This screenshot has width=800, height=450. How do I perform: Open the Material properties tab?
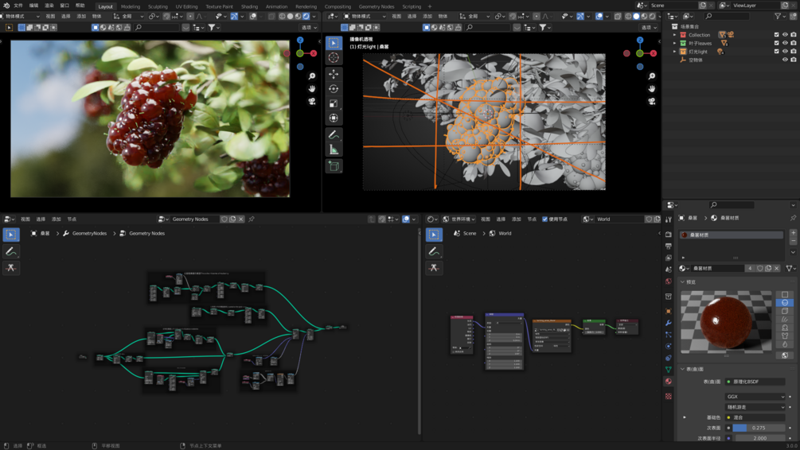tap(669, 381)
